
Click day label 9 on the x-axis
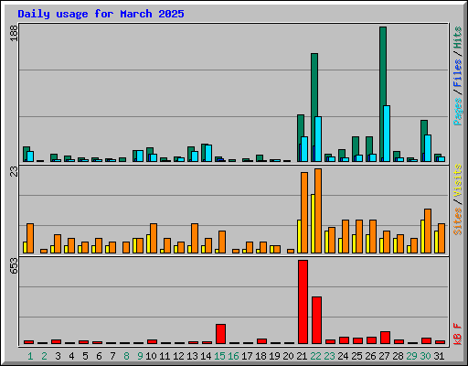point(140,356)
